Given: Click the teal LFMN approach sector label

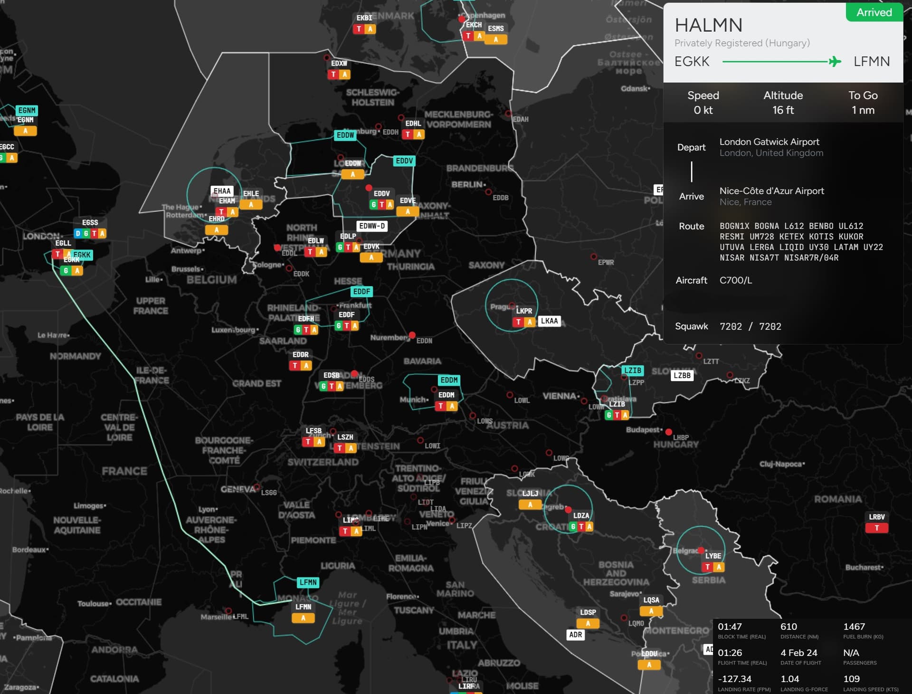Looking at the screenshot, I should click(308, 582).
